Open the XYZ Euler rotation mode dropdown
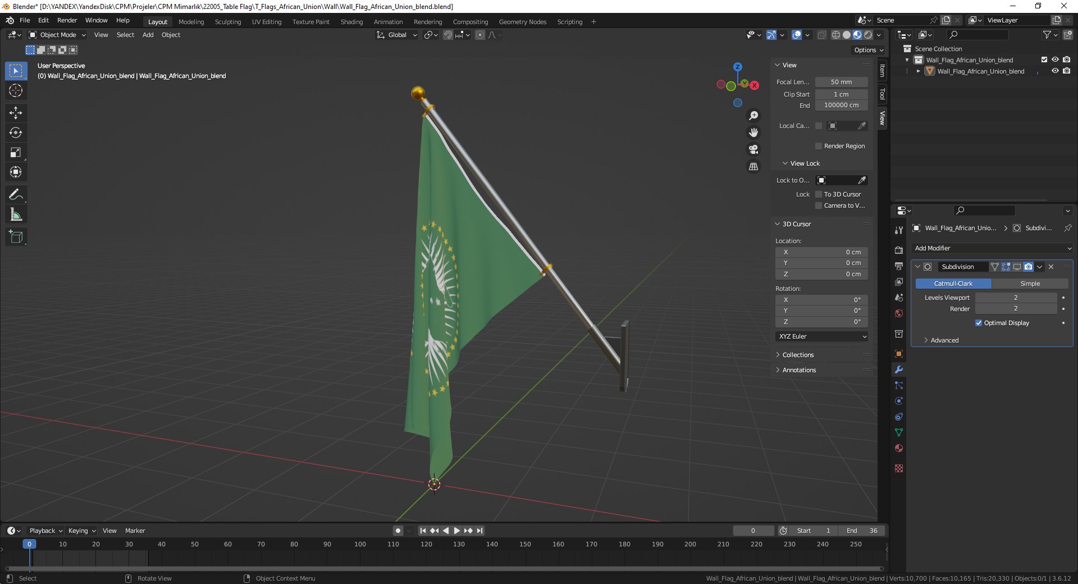 tap(822, 336)
